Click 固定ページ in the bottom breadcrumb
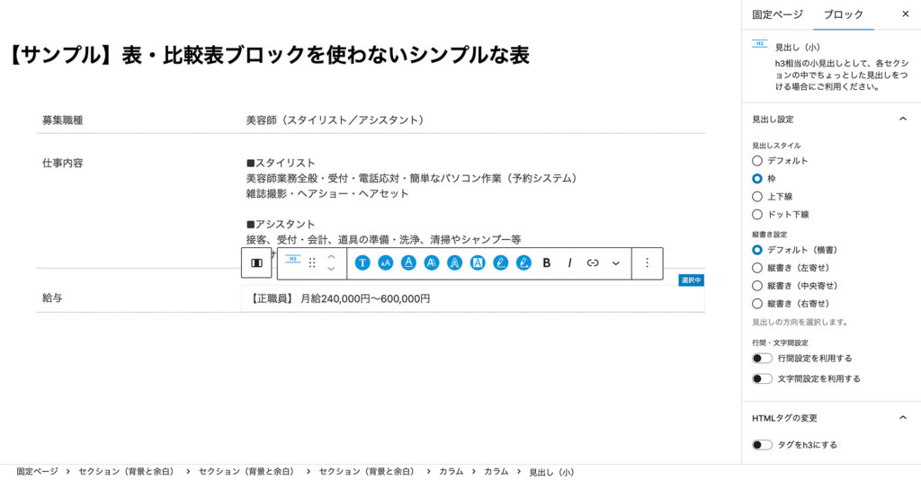 coord(37,472)
